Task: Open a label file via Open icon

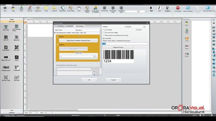Action: coord(13,9)
